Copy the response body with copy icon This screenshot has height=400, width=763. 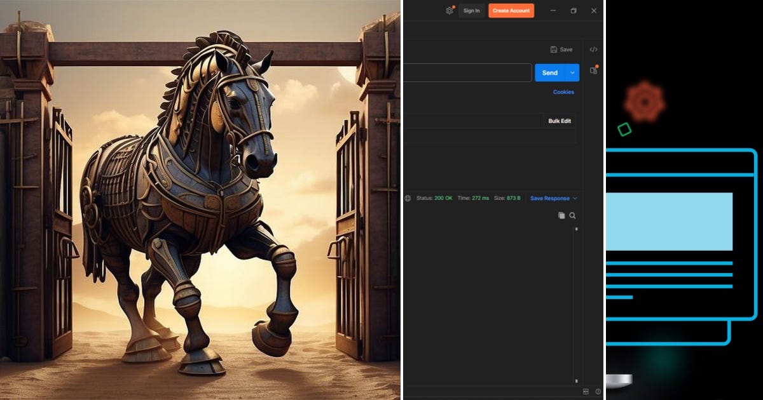[x=561, y=216]
